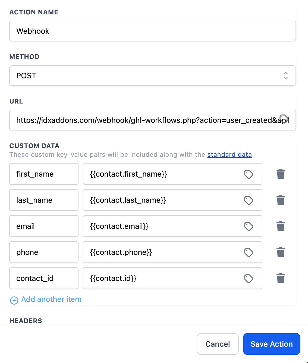The image size is (308, 363).
Task: Remove the phone key-value pair
Action: pos(281,252)
